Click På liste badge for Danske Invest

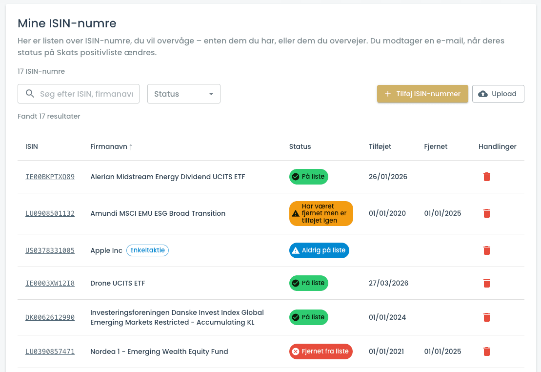pos(308,317)
